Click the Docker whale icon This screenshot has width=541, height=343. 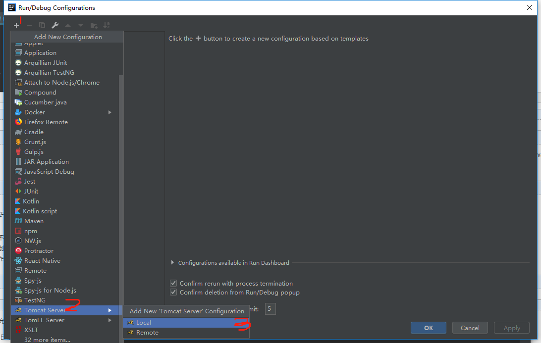pyautogui.click(x=18, y=112)
